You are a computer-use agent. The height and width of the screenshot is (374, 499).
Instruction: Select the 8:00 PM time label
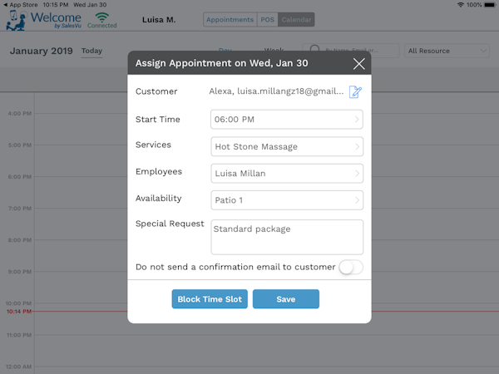click(x=20, y=240)
